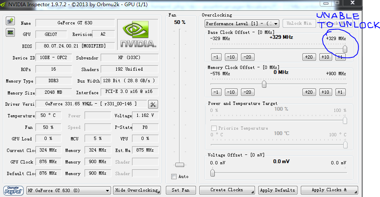Open the Performance Level dropdown

242,24
